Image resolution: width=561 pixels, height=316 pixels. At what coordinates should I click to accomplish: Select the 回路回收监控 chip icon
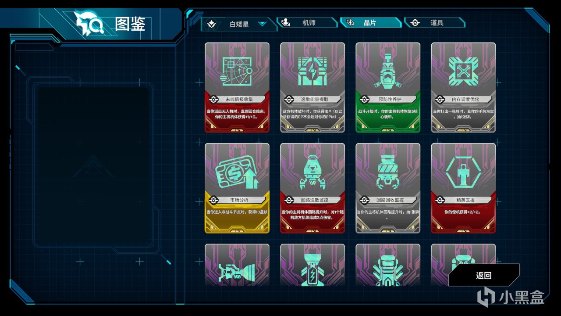point(388,172)
